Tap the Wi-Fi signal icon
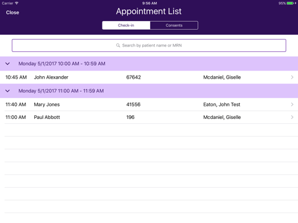 tap(17, 3)
